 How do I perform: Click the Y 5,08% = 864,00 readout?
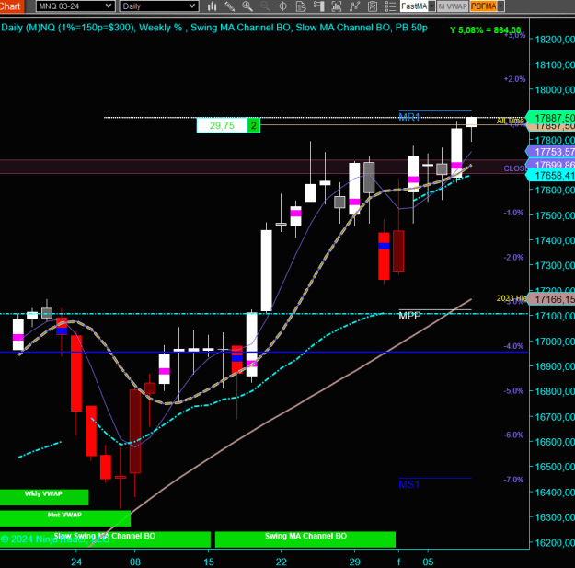pos(485,30)
